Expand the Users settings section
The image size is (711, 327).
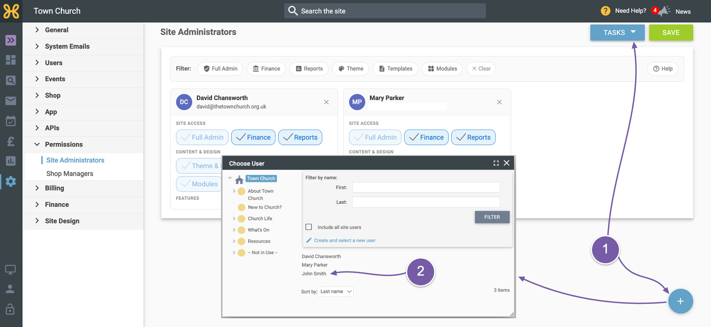pos(83,63)
